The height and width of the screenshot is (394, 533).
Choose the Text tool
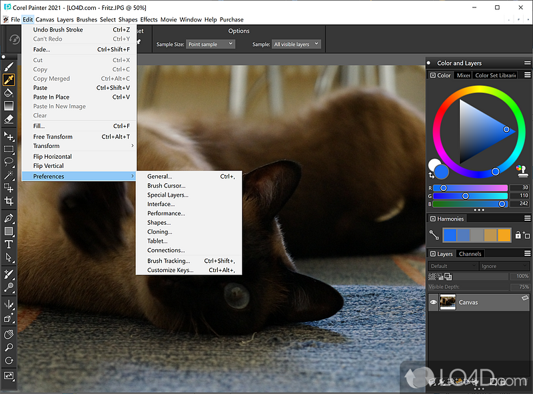[x=9, y=244]
